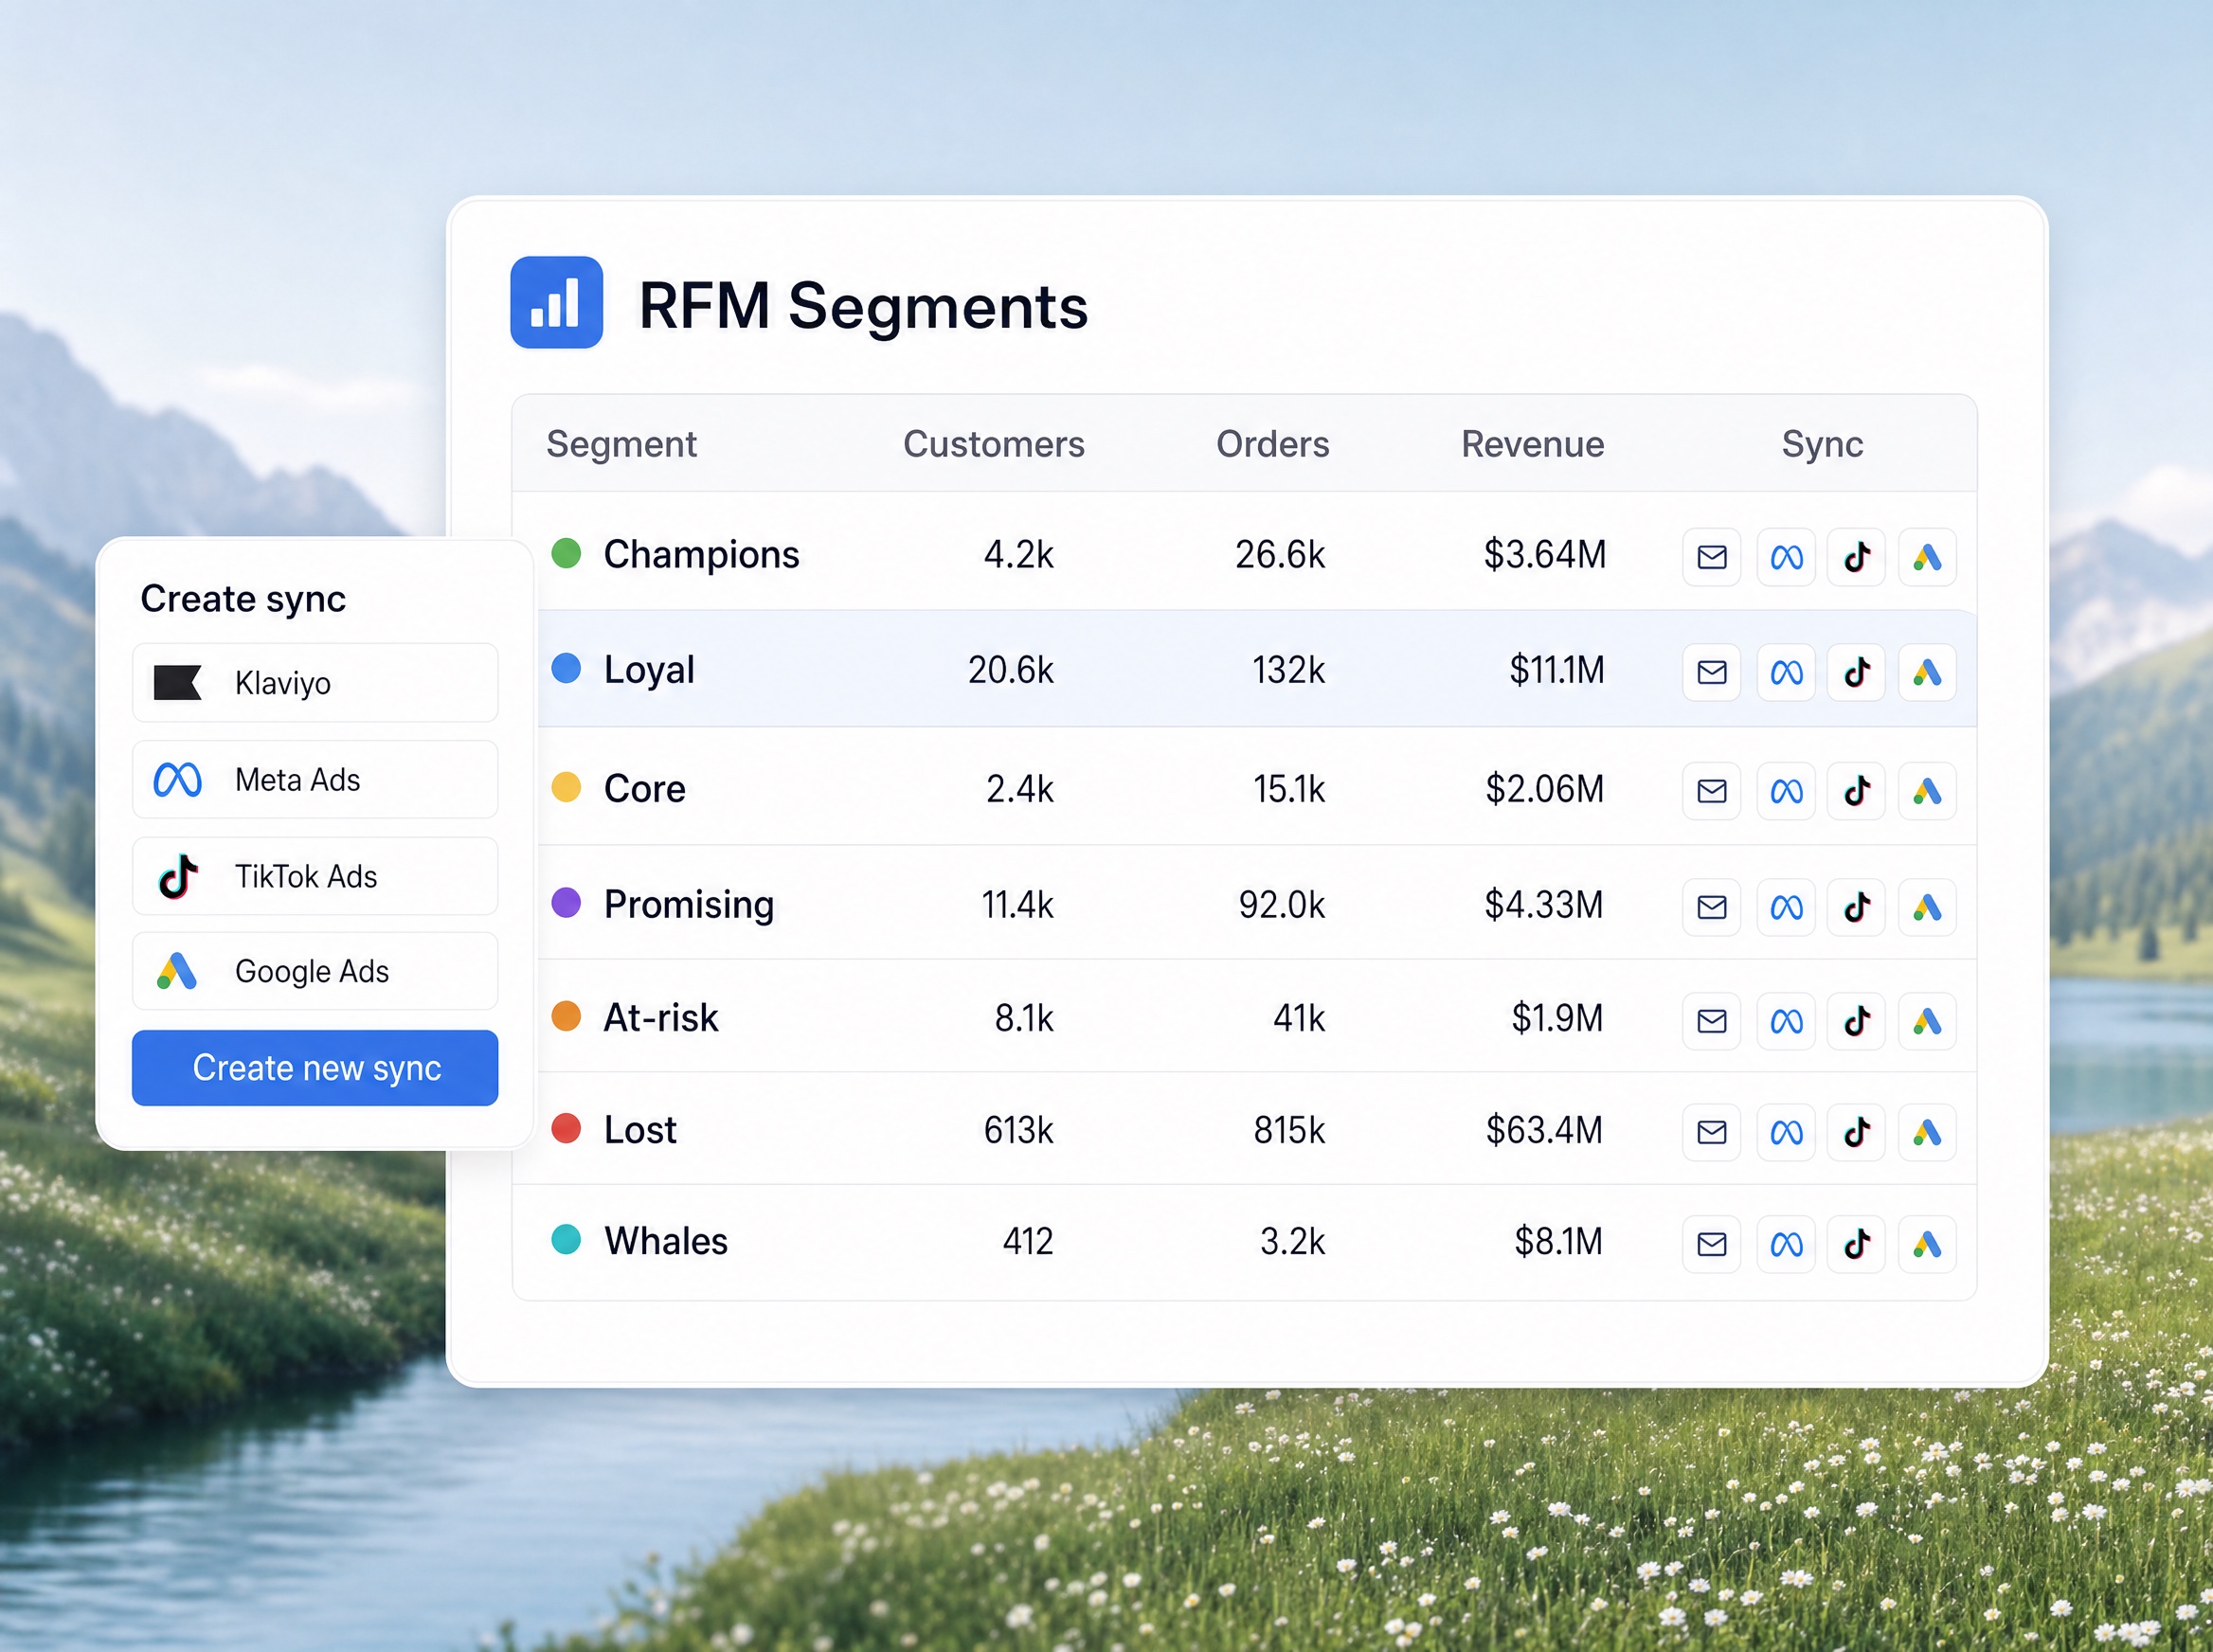Click the Whales row email icon
Screen dimensions: 2213x1652
1711,1244
